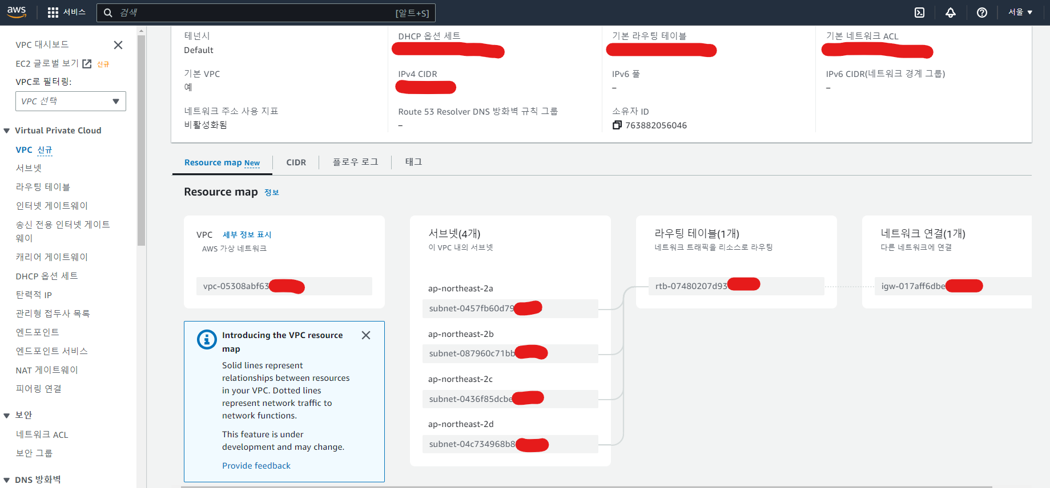Select subnet-04c734968b8 in ap-northeast-2d

tap(510, 444)
